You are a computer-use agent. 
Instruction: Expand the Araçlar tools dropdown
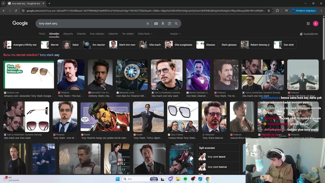(175, 34)
